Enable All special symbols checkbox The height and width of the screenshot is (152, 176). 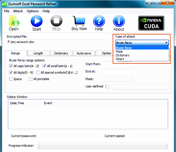pos(38,72)
